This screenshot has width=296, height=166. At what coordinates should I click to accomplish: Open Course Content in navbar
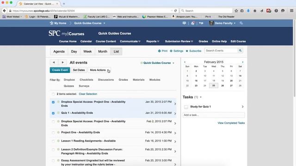pos(106,41)
